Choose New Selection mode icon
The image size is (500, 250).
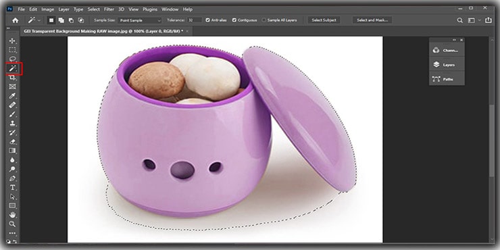tap(51, 20)
